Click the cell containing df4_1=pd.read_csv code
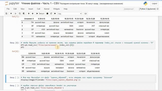Screen dimensions: 162x91 click(88, 87)
